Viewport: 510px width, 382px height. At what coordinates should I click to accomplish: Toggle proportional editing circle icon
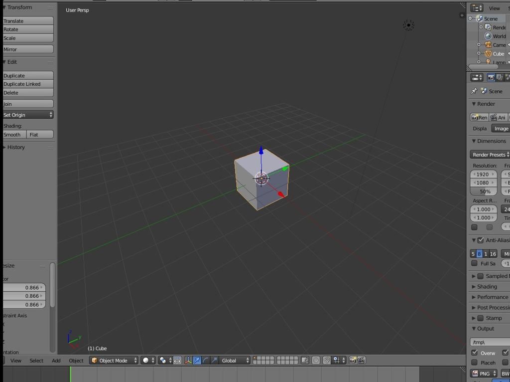(x=316, y=360)
